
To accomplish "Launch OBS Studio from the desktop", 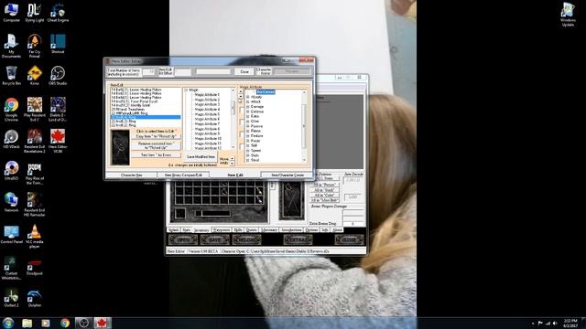I will click(x=58, y=76).
